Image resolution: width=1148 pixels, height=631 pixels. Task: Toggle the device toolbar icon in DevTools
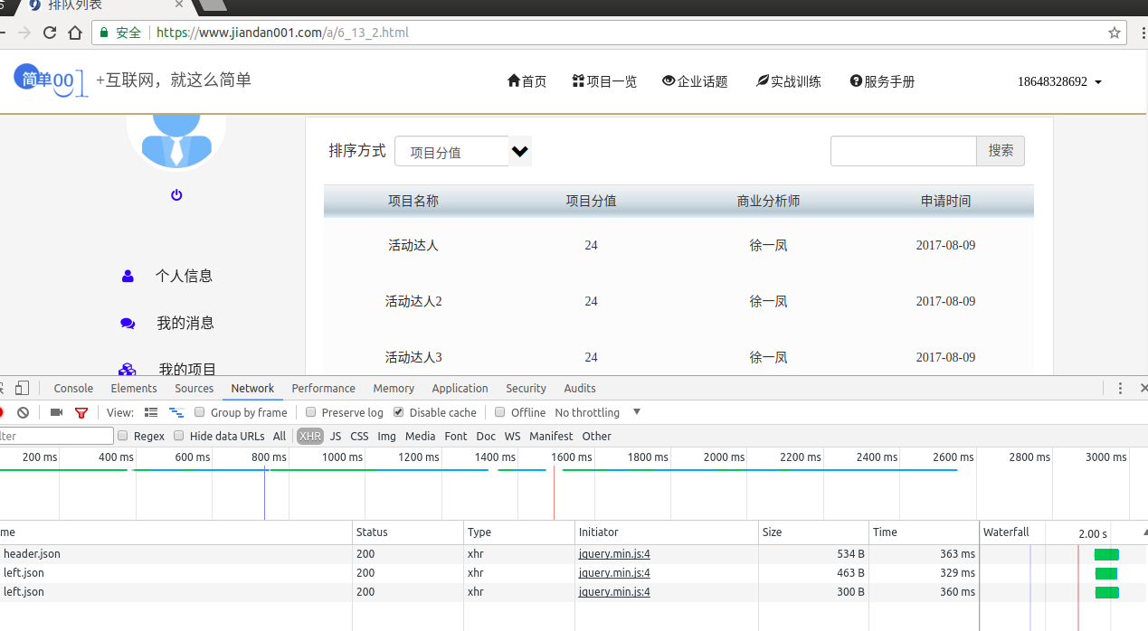point(22,389)
